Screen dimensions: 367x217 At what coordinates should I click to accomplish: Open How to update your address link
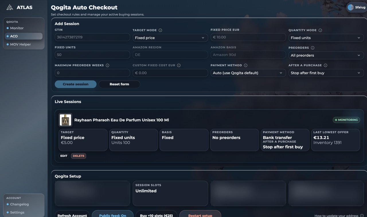336,216
